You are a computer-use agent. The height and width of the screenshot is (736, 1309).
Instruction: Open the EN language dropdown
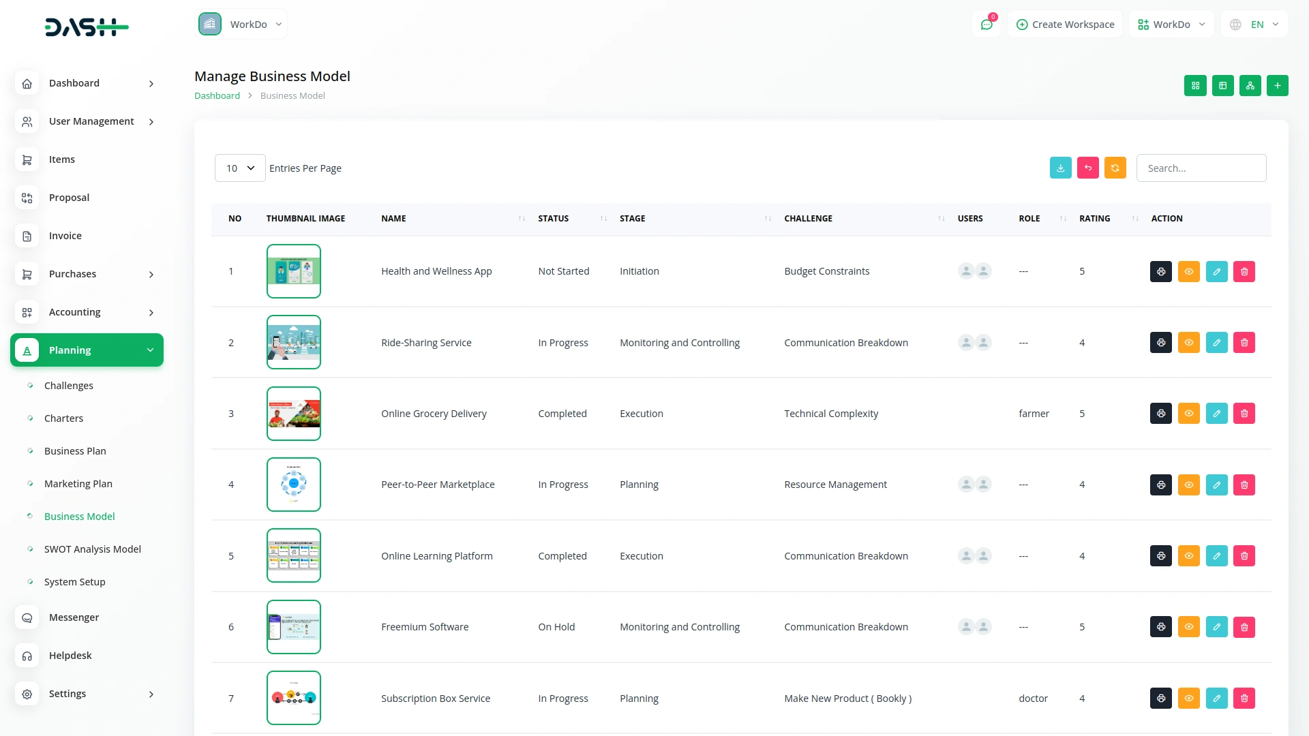tap(1254, 25)
